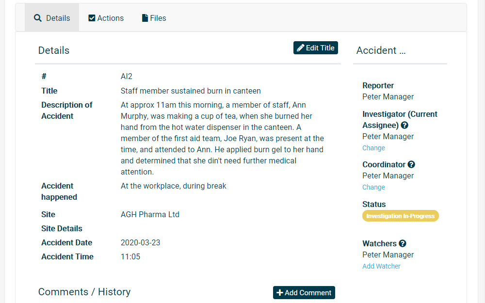Click the plus icon in Add Comment

click(x=280, y=292)
